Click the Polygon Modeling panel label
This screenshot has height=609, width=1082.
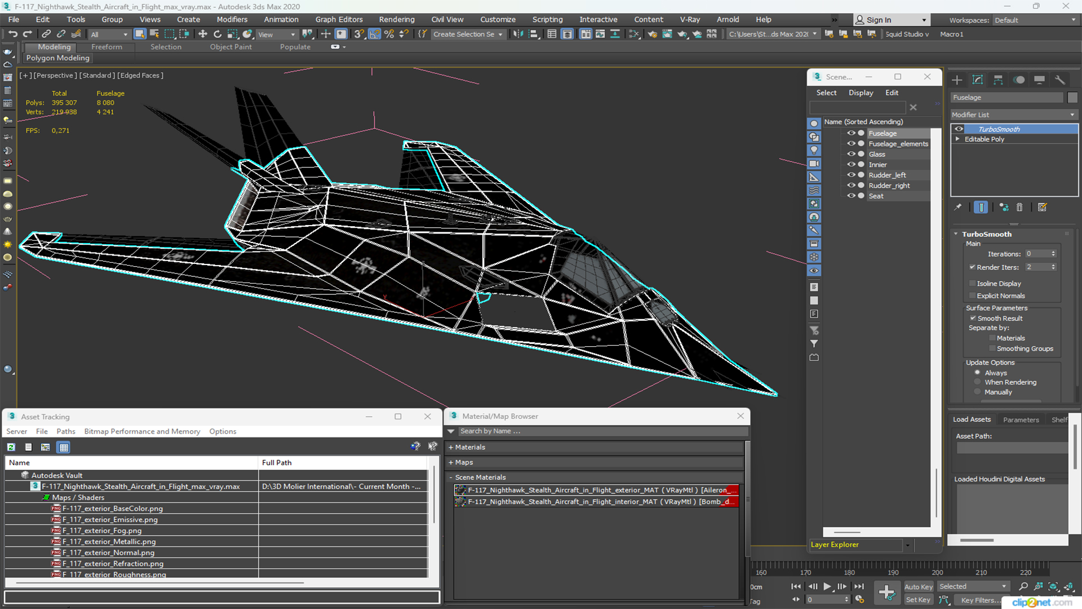click(x=58, y=58)
